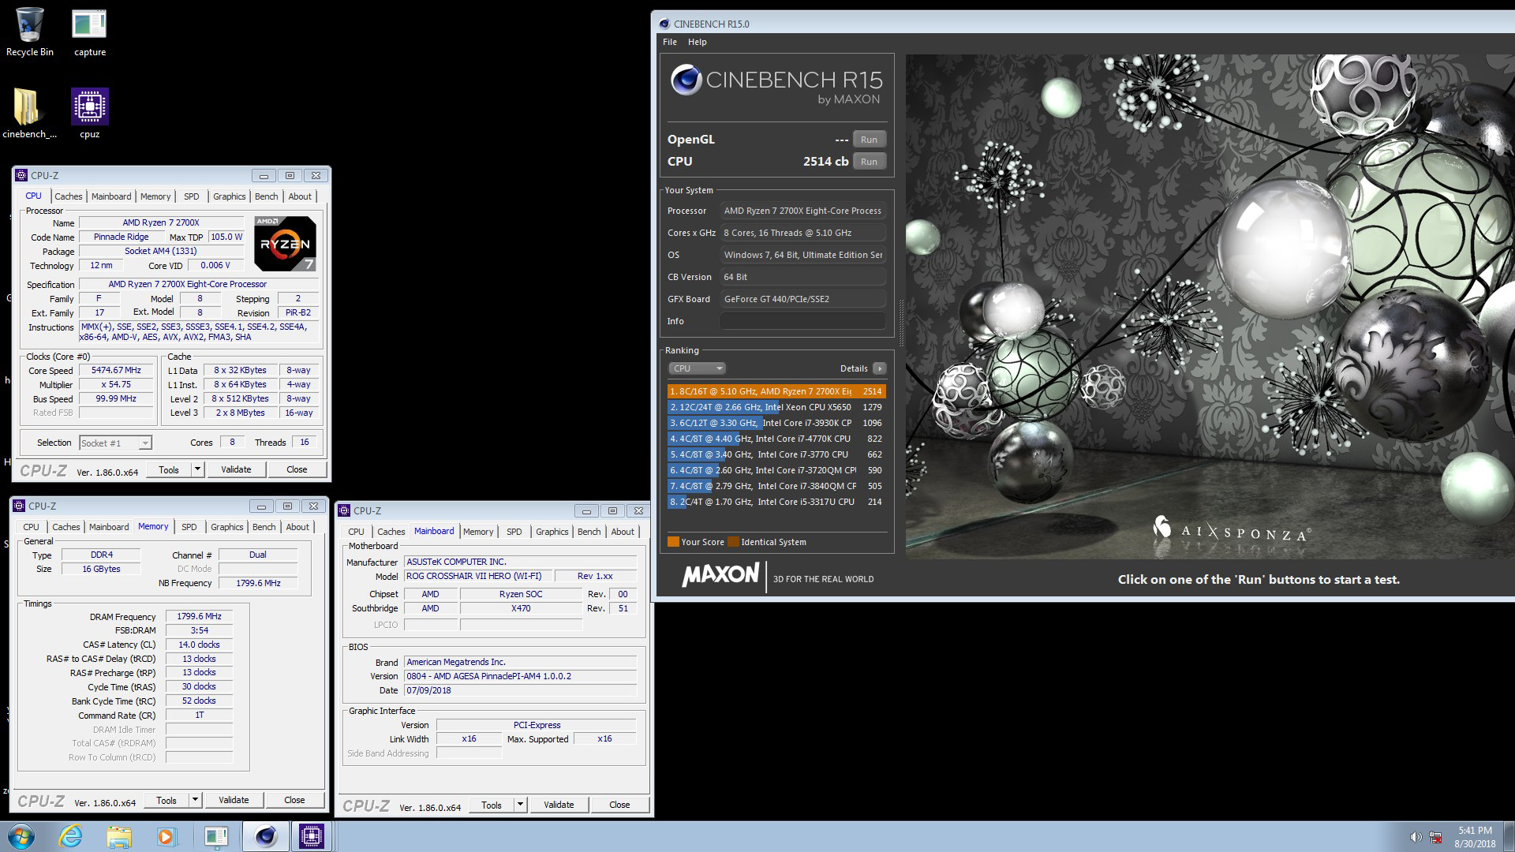The image size is (1515, 852).
Task: Click the AMD Ryzen 7 logo in CPU-Z
Action: 286,244
